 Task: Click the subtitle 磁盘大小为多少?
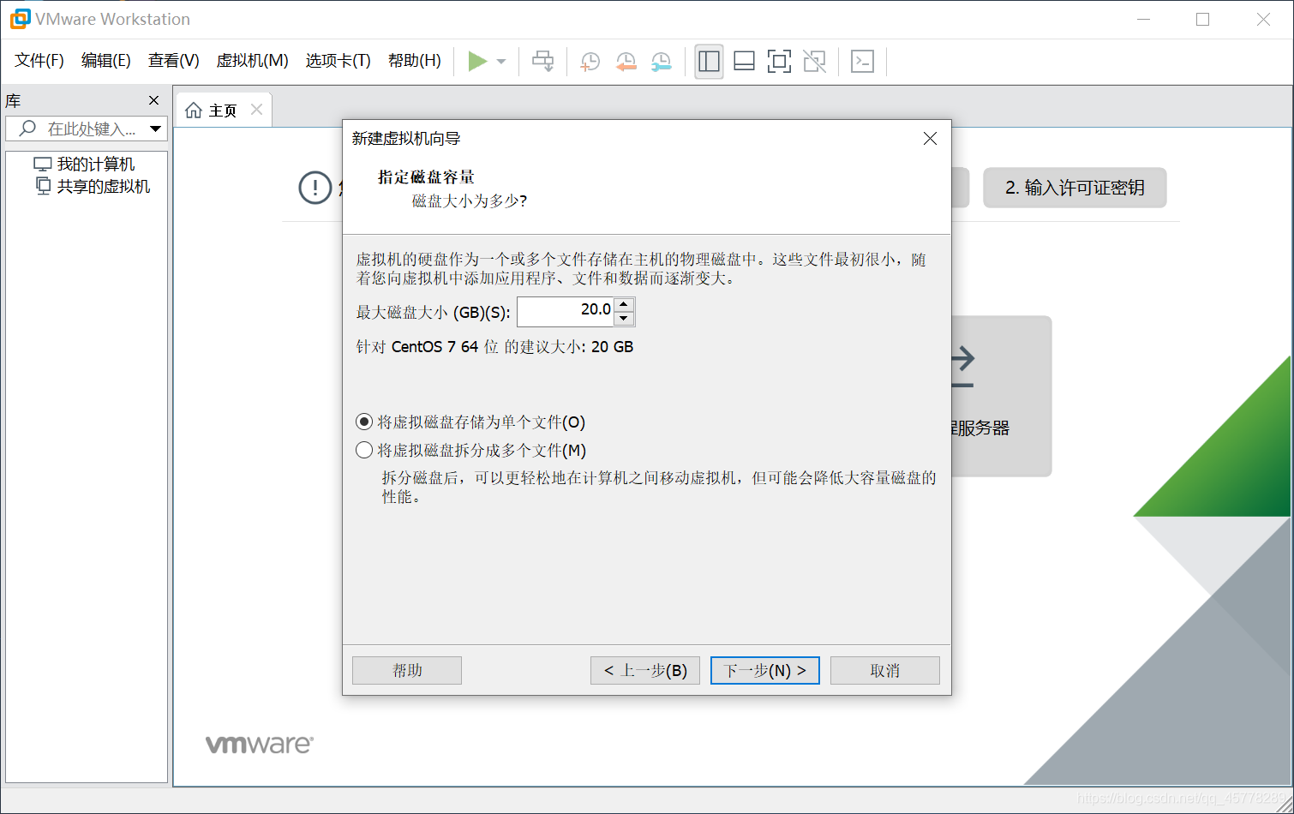point(470,201)
